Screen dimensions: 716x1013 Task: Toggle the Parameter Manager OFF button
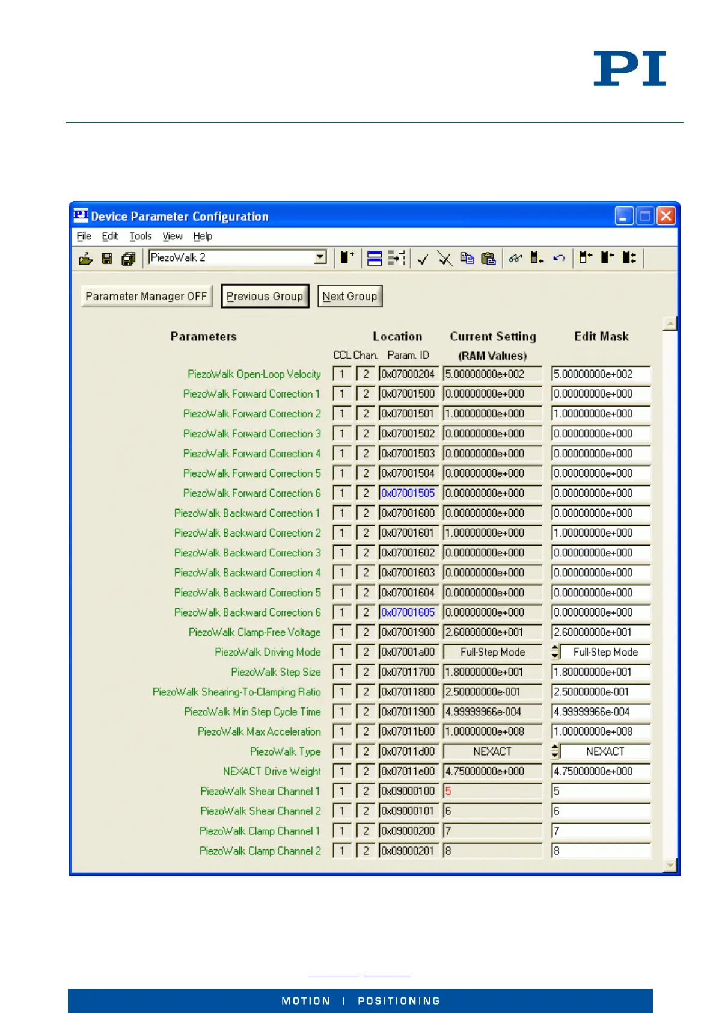pyautogui.click(x=146, y=296)
